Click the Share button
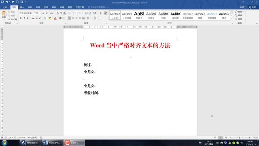Image resolution: width=259 pixels, height=146 pixels. (x=252, y=7)
